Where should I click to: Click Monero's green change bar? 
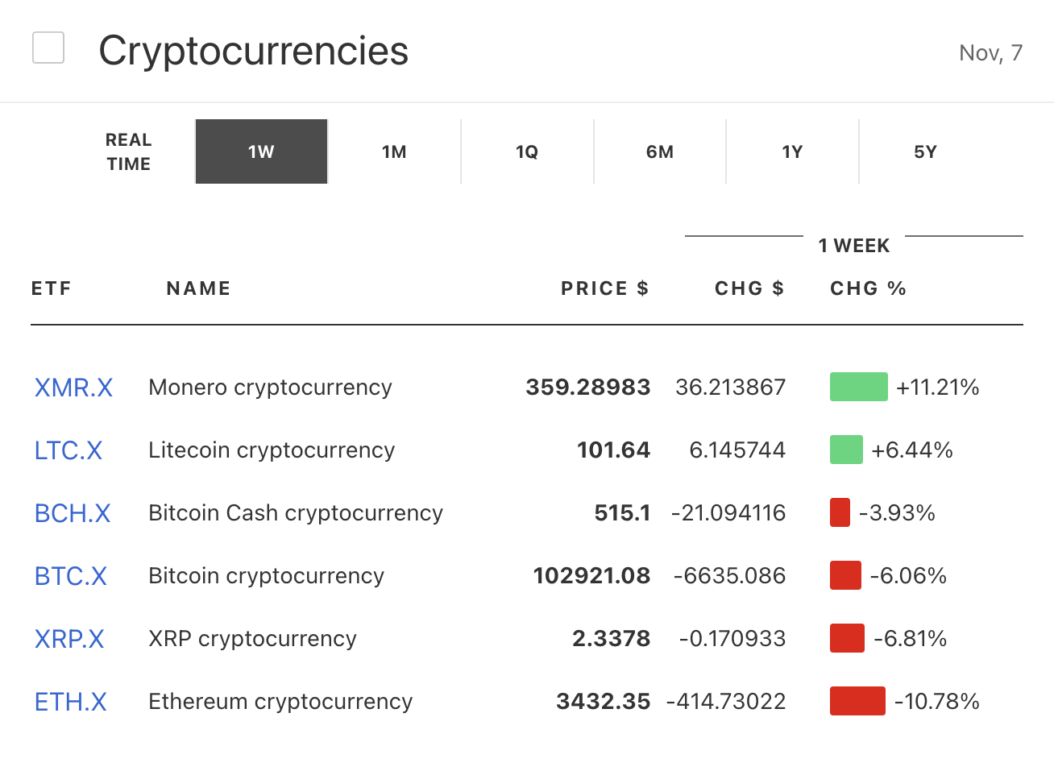pyautogui.click(x=858, y=387)
